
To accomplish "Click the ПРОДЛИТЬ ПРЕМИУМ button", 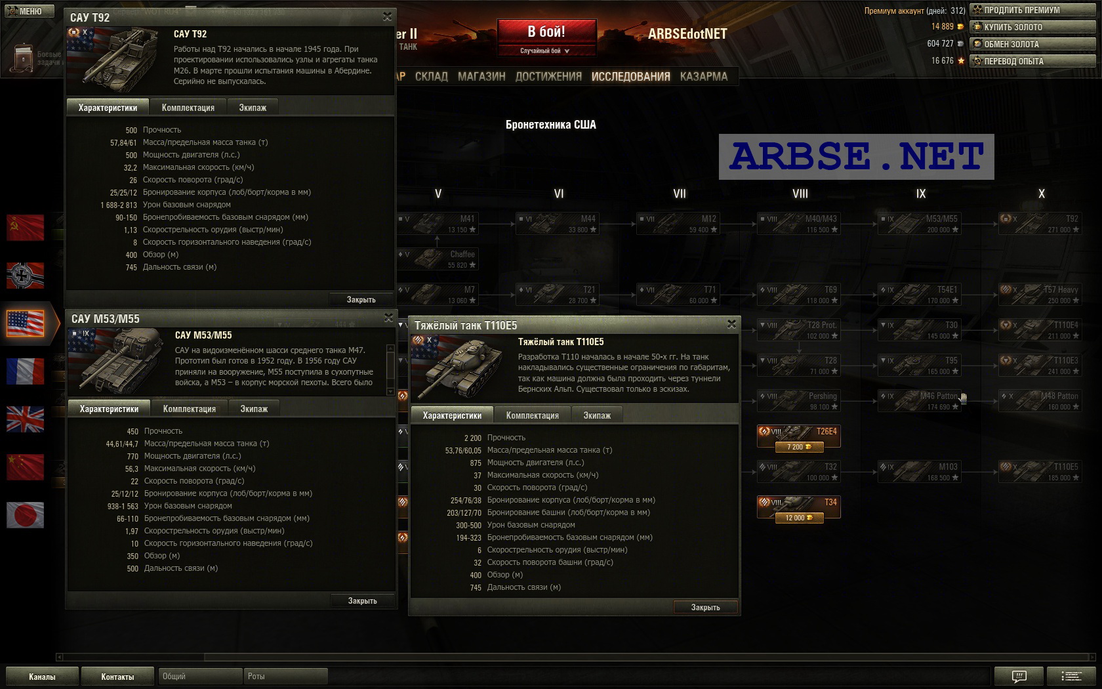I will 1033,10.
